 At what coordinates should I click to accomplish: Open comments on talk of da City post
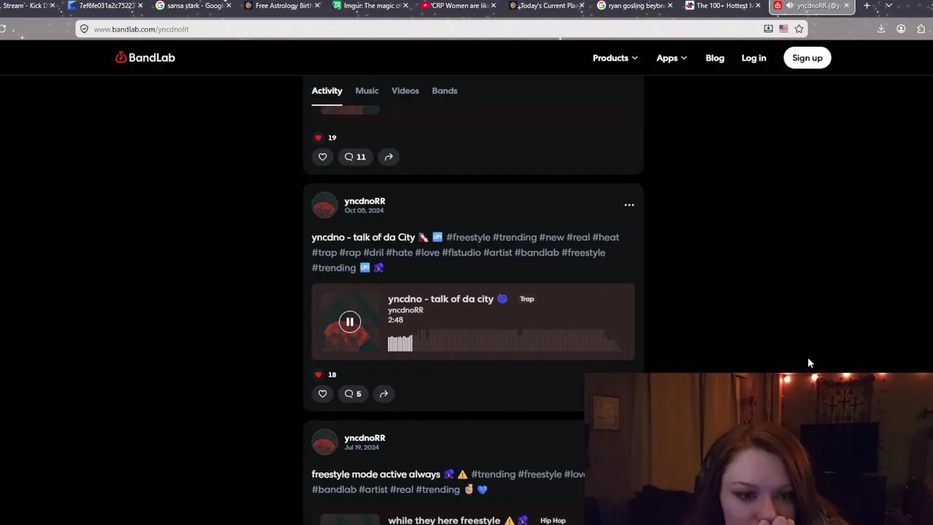pyautogui.click(x=353, y=394)
